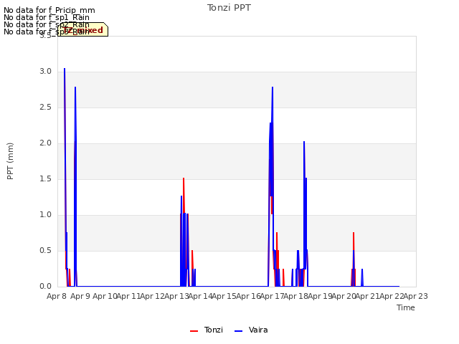The width and height of the screenshot is (459, 344).
Task: Toggle the Vaira legend entry
Action: pos(251,330)
